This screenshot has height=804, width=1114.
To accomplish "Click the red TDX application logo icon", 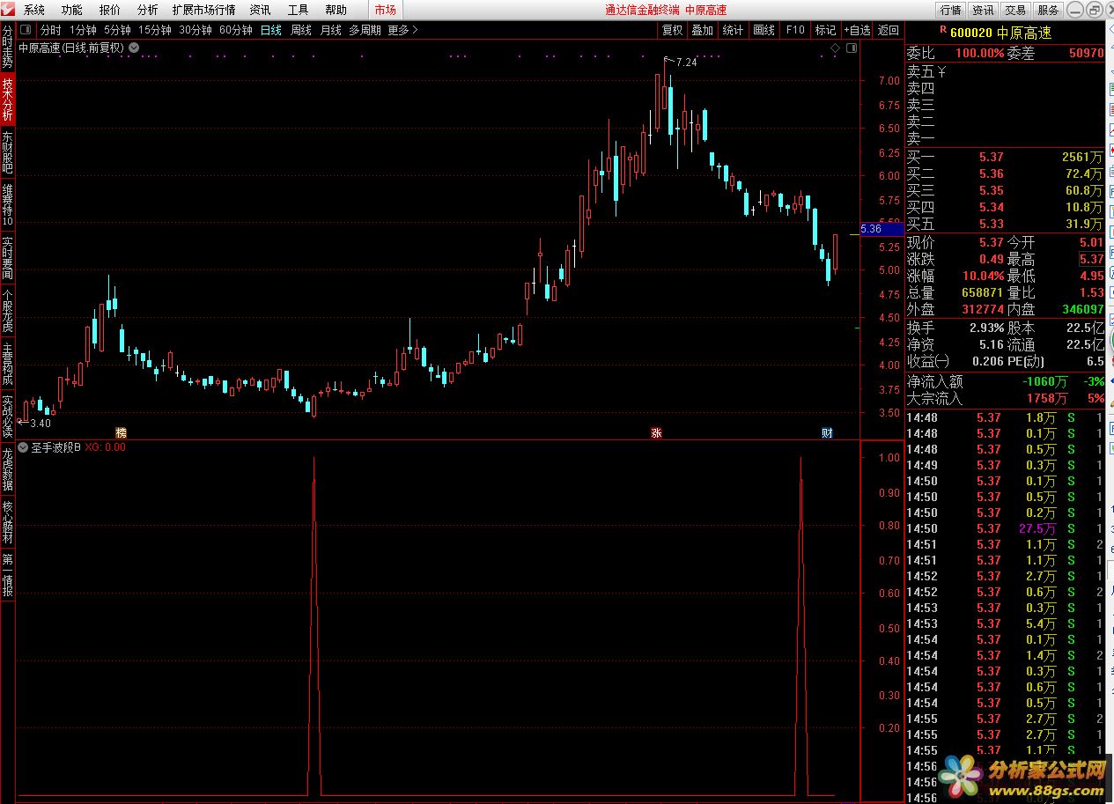I will click(x=9, y=10).
